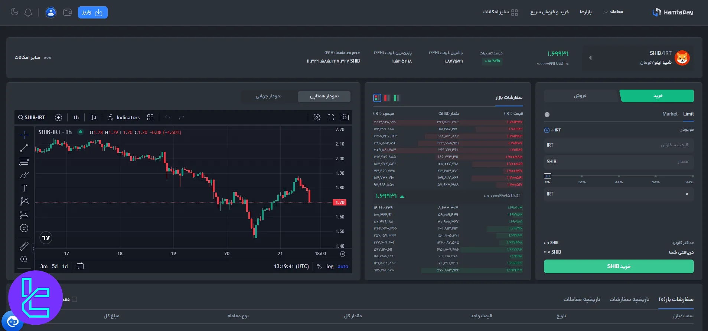Select the trend line drawing tool
Viewport: 708px width, 331px height.
point(24,148)
